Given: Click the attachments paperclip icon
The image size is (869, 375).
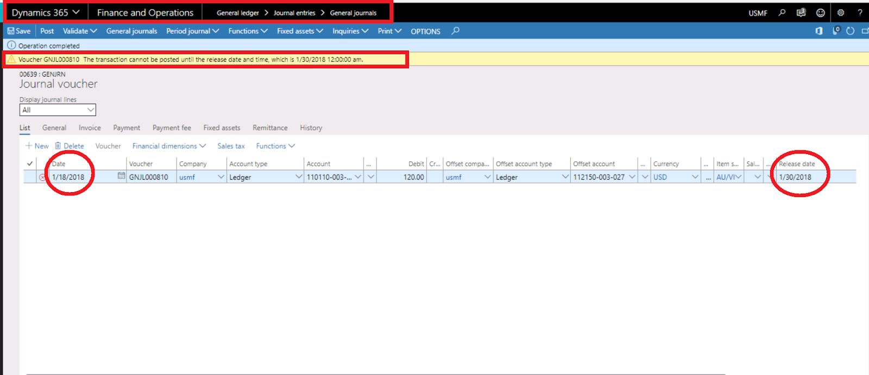Looking at the screenshot, I should tap(836, 31).
